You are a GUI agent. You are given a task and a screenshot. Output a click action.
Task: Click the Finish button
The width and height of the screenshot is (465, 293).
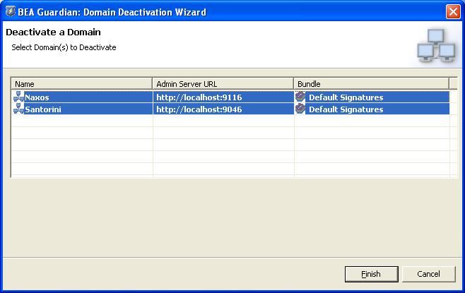371,274
